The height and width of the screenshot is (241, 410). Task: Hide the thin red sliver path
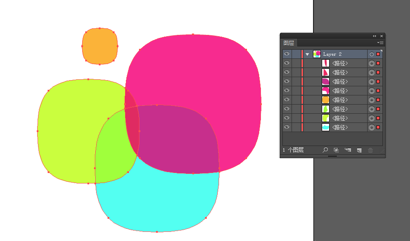pos(287,63)
